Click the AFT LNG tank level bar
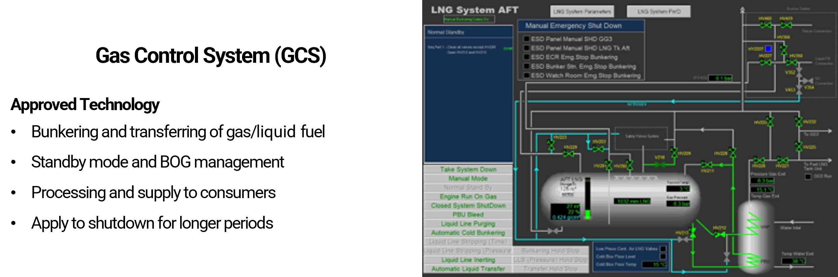 pyautogui.click(x=588, y=199)
